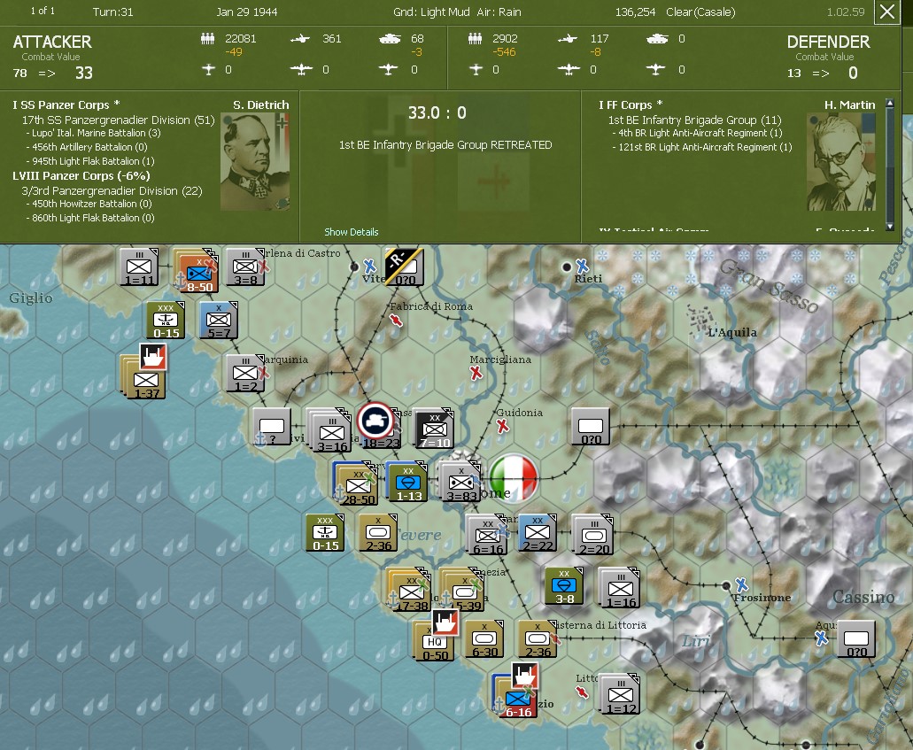This screenshot has width=913, height=750.
Task: Select the 5-7 unit counter near Giglio
Action: [218, 319]
